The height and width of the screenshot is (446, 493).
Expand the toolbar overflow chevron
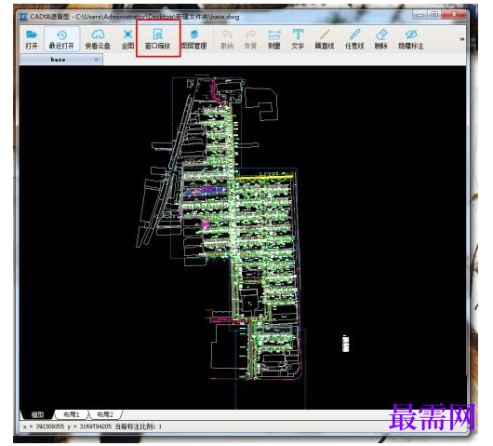(462, 39)
